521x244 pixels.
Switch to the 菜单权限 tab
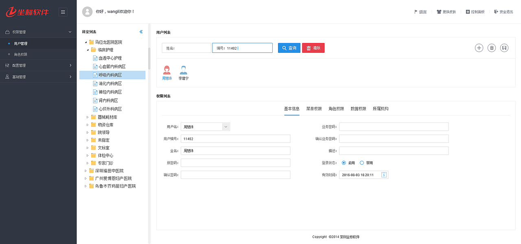pos(314,109)
